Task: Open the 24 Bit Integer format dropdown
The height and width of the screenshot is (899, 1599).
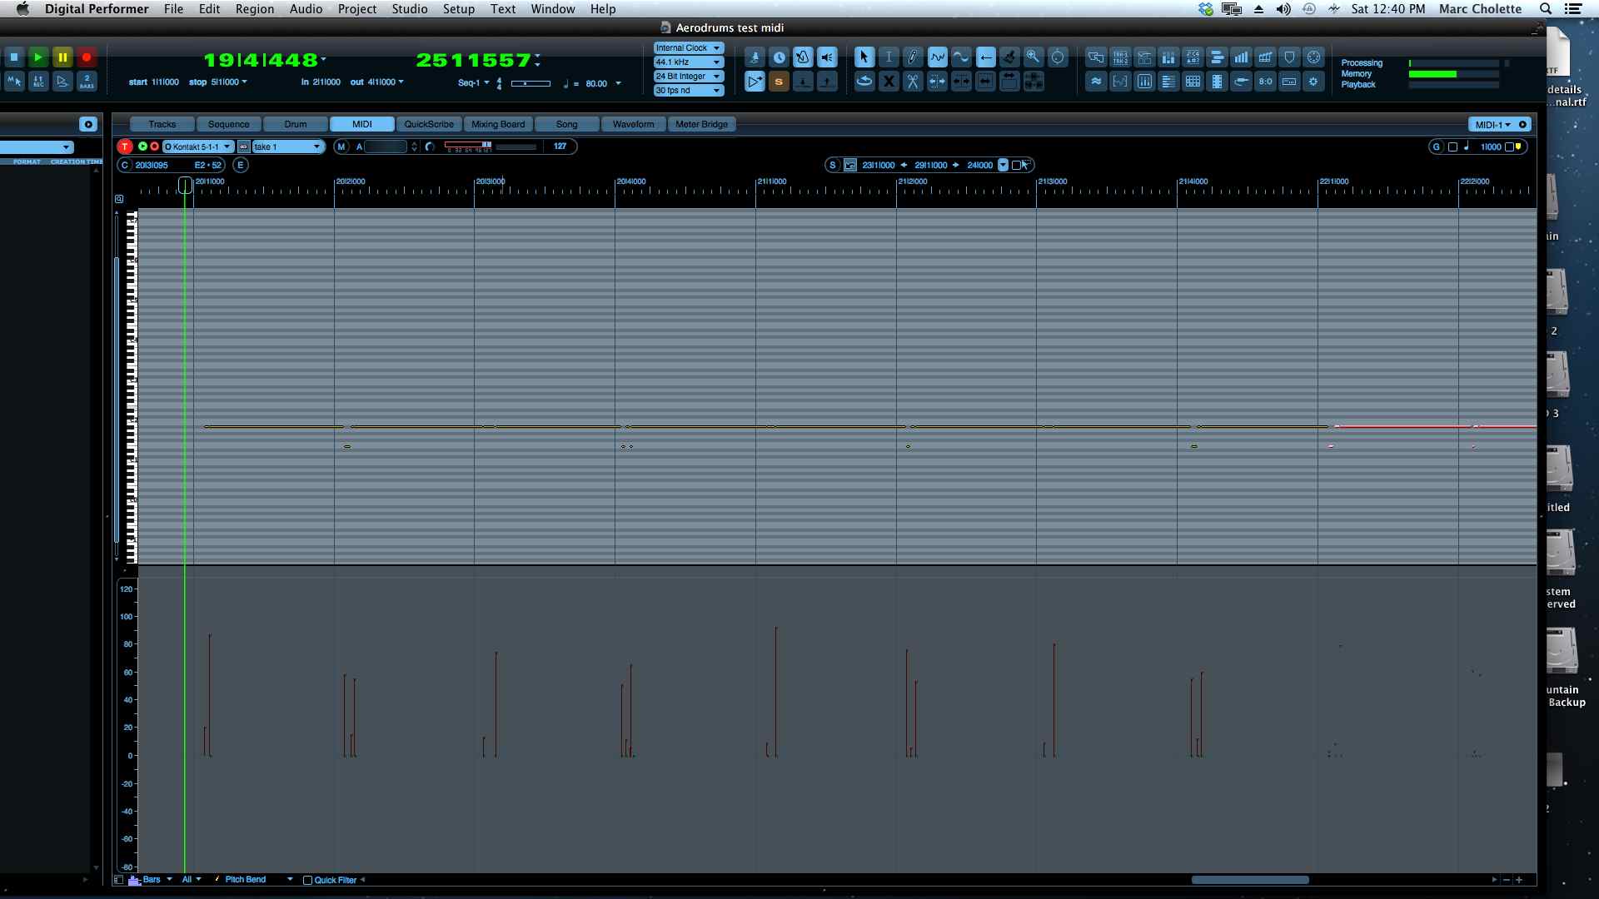Action: 688,77
